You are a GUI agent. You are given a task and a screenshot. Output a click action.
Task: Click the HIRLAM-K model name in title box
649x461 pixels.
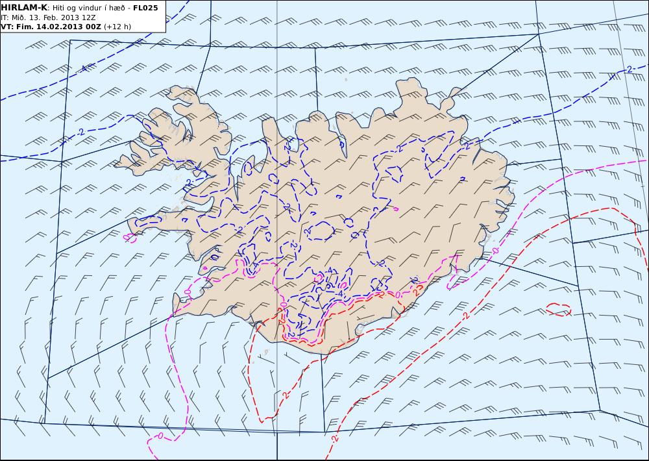(x=24, y=7)
